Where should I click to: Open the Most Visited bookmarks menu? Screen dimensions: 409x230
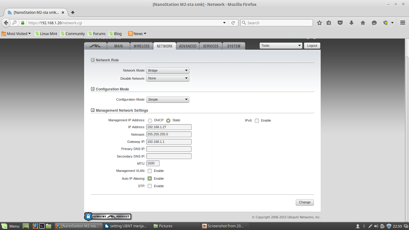16,34
